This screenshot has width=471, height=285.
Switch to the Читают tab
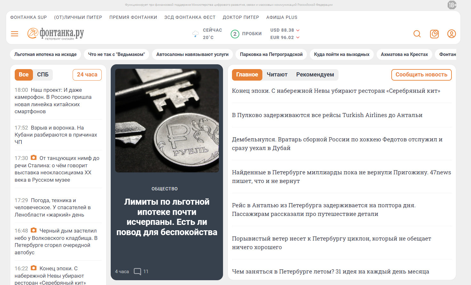(x=277, y=75)
